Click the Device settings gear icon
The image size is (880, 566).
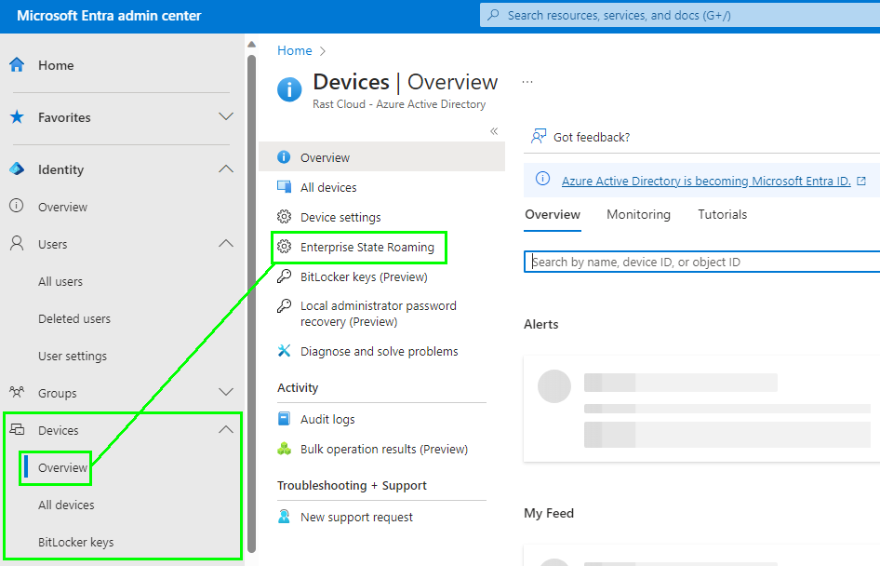285,218
